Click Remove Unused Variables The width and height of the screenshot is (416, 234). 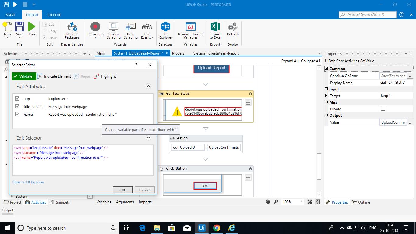pyautogui.click(x=191, y=30)
